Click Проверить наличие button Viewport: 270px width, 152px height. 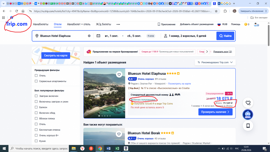tap(215, 112)
